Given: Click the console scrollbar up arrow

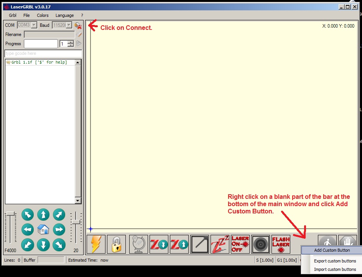Looking at the screenshot, I should click(x=78, y=62).
